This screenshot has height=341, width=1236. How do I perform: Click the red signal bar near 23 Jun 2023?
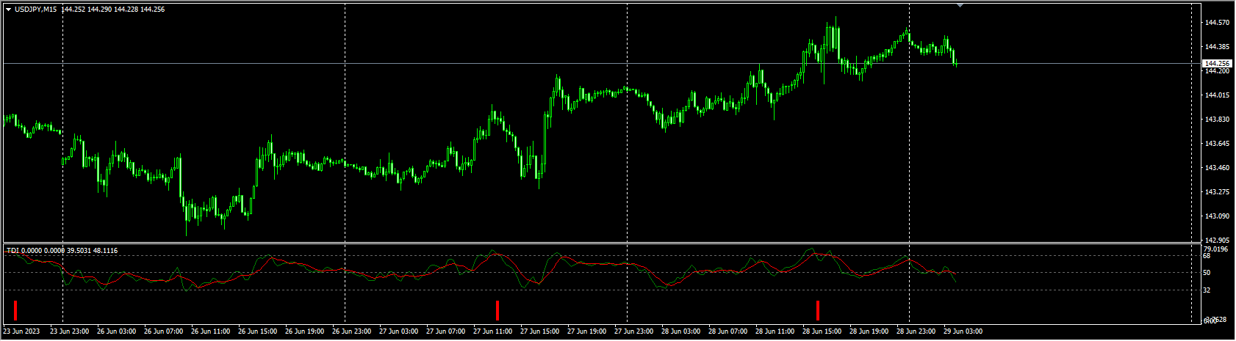point(15,310)
